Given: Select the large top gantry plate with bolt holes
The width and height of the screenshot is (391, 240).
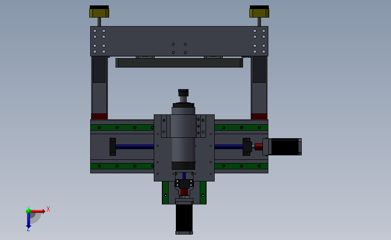Looking at the screenshot, I should (179, 41).
